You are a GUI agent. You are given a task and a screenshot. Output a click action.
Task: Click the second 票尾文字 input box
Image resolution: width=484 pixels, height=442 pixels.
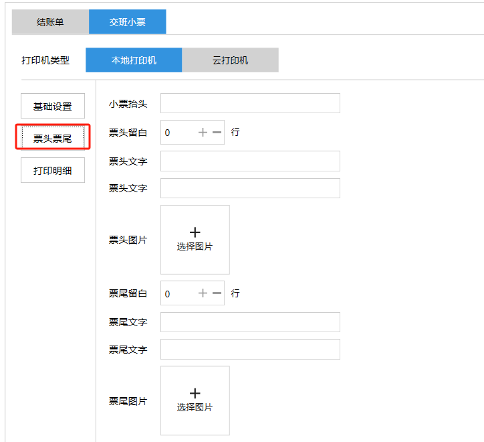[x=250, y=349]
